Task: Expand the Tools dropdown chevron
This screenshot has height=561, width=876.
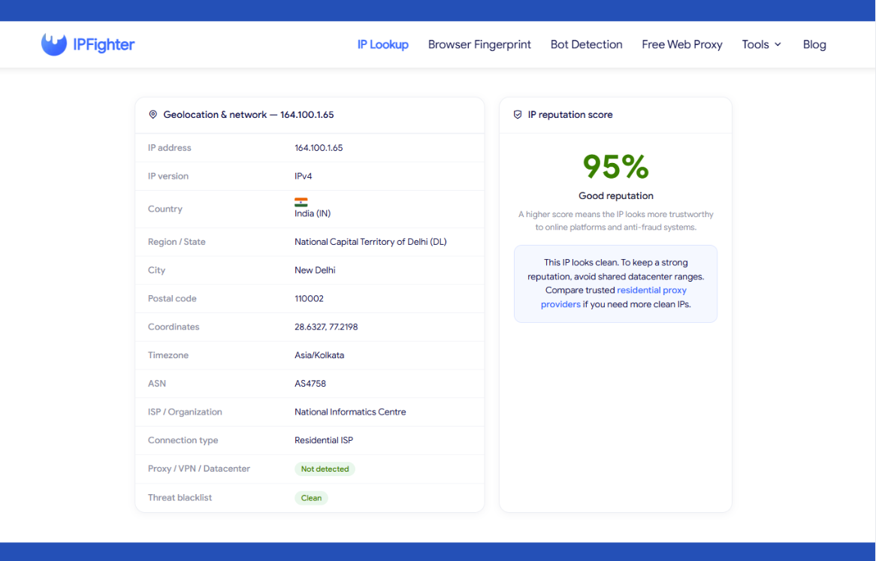Action: click(778, 44)
